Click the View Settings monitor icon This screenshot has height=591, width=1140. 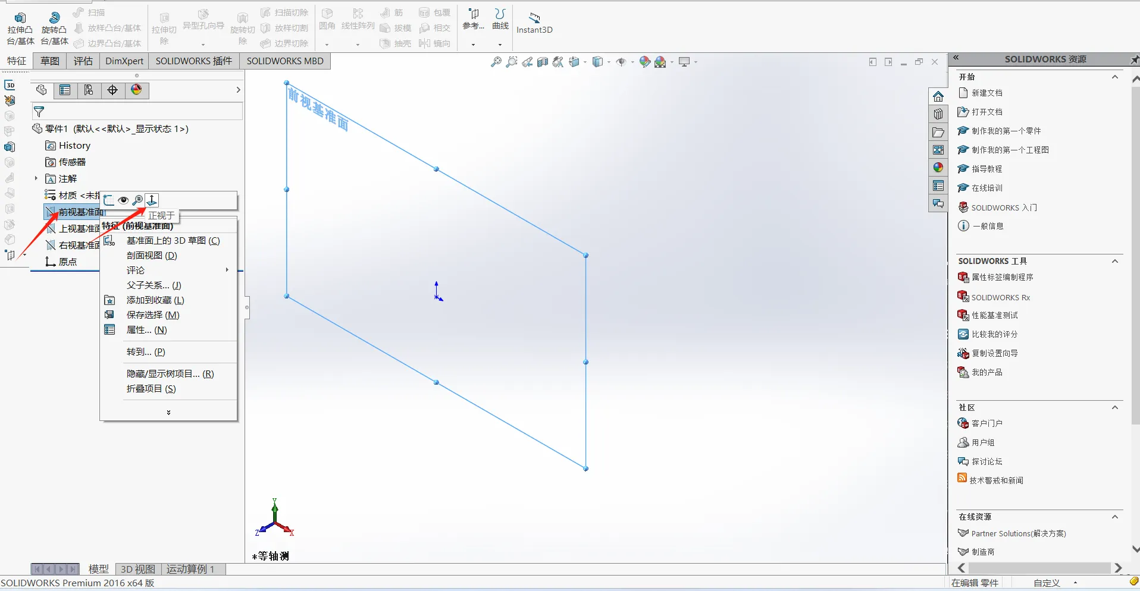pyautogui.click(x=685, y=62)
